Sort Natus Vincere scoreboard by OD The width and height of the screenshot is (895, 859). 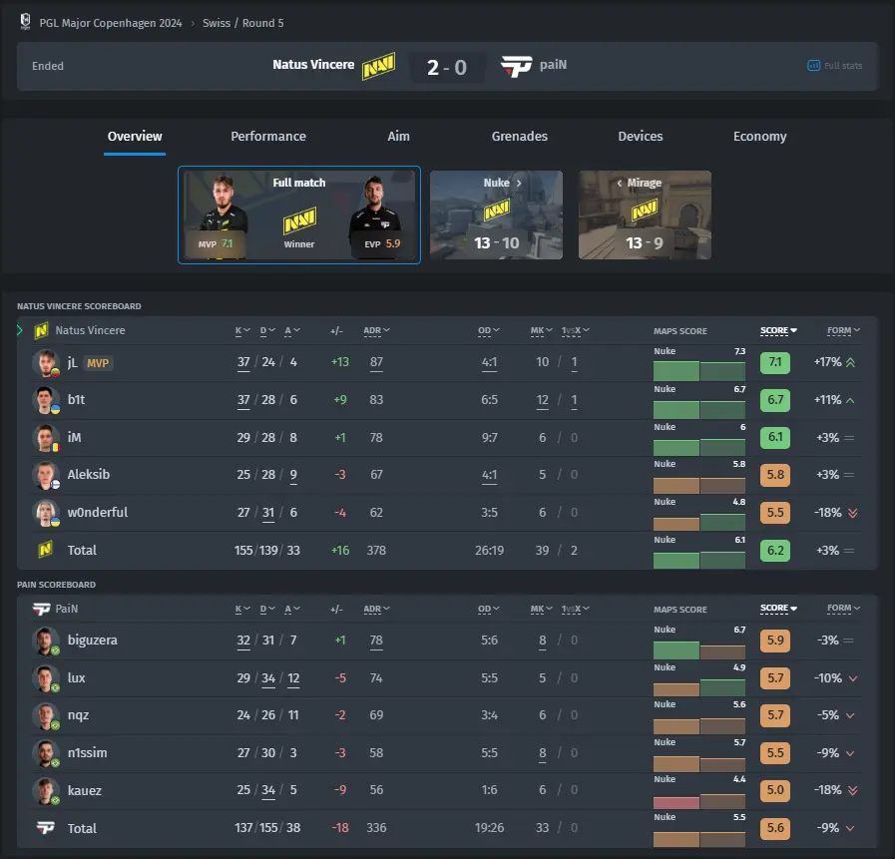coord(489,330)
